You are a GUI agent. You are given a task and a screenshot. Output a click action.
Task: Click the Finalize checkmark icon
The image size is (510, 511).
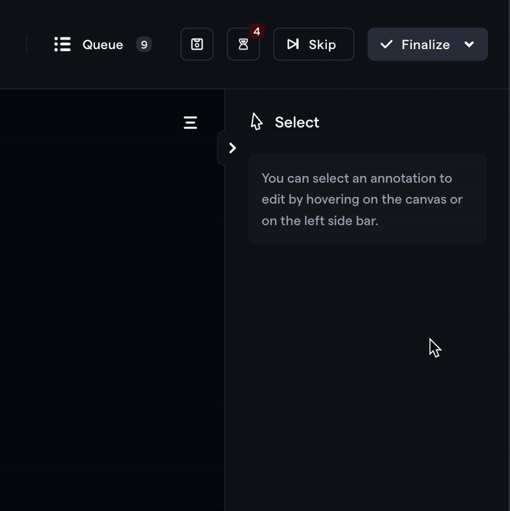386,44
